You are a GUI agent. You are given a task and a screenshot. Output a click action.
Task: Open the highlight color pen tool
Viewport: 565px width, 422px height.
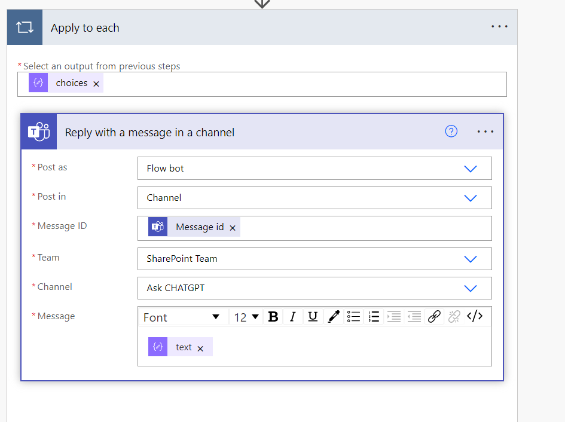click(334, 317)
